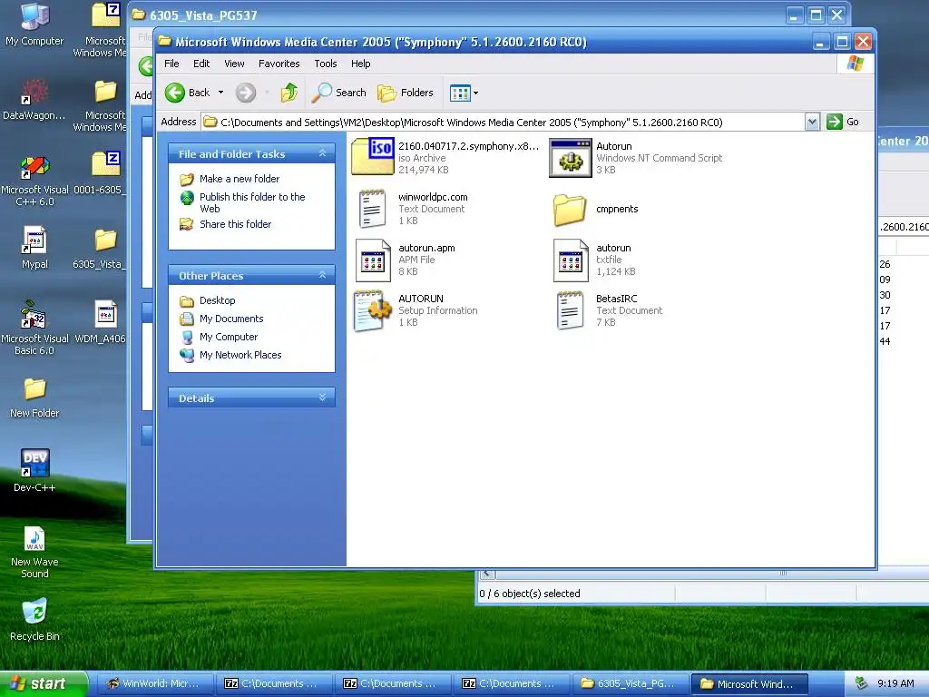
Task: Click the Go button
Action: point(843,122)
